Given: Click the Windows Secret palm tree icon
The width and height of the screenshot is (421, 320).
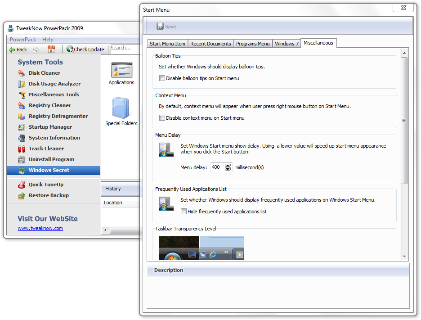Looking at the screenshot, I should click(22, 170).
